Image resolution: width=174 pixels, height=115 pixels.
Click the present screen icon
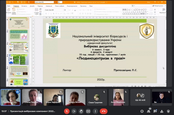(x=88, y=111)
